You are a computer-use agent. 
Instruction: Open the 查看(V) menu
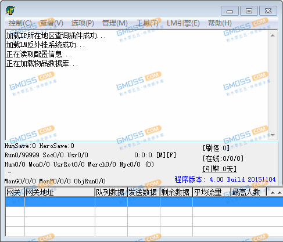[52, 23]
